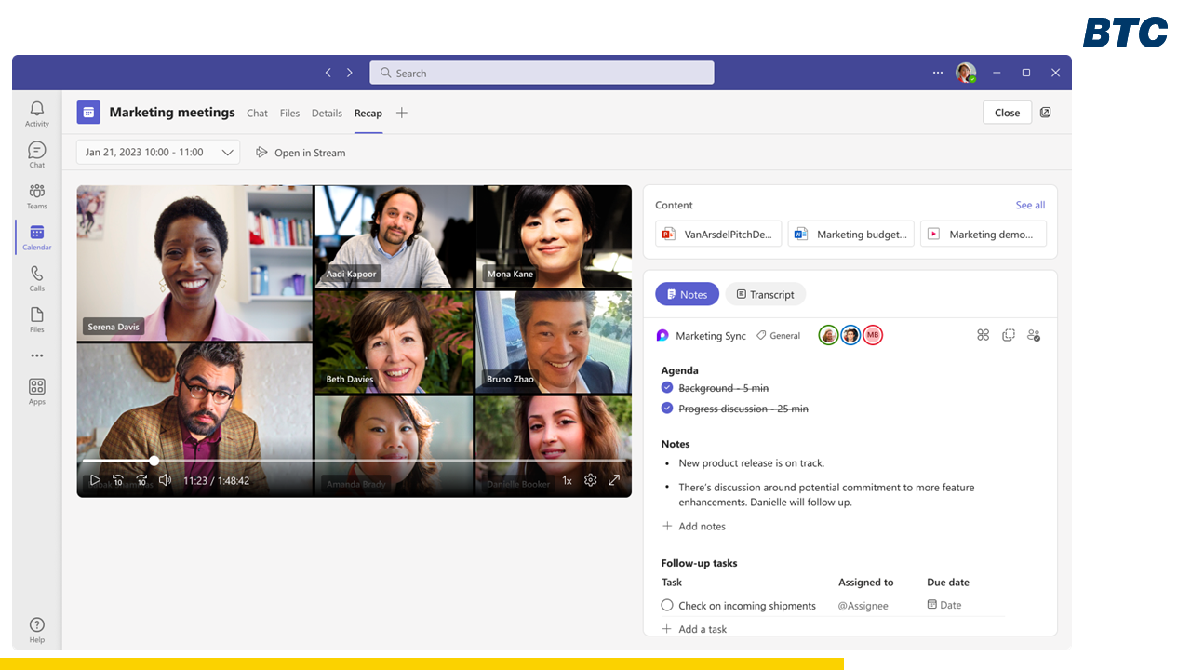
Task: Click MB participant avatar
Action: click(873, 335)
